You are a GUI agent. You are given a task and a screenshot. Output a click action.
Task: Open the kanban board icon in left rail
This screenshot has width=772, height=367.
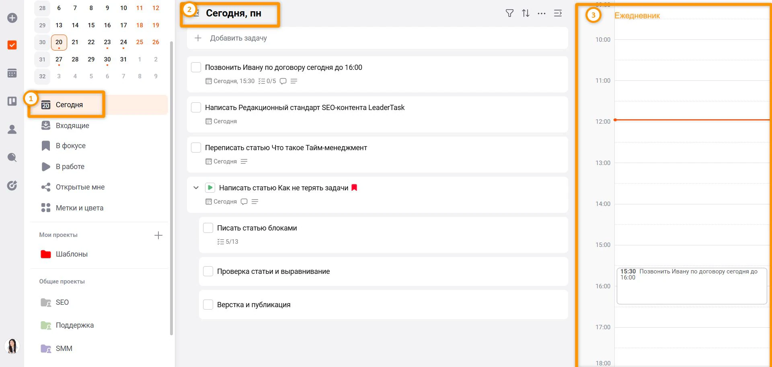[12, 101]
